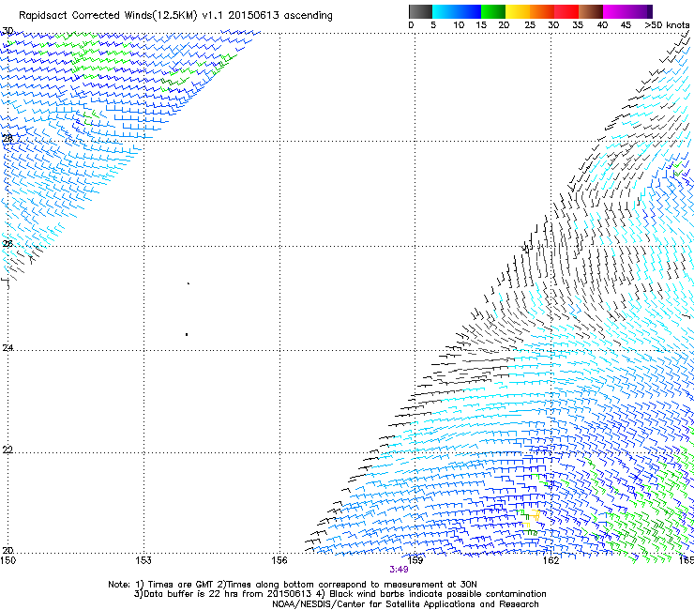Click the latitude label '26'
The height and width of the screenshot is (610, 694).
8,244
